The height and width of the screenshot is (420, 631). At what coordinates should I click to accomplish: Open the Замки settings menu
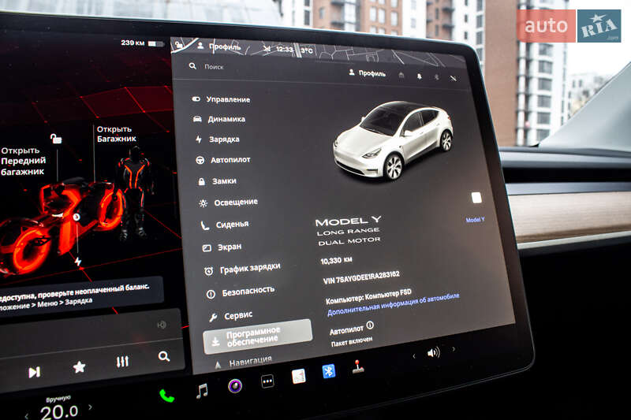[218, 181]
